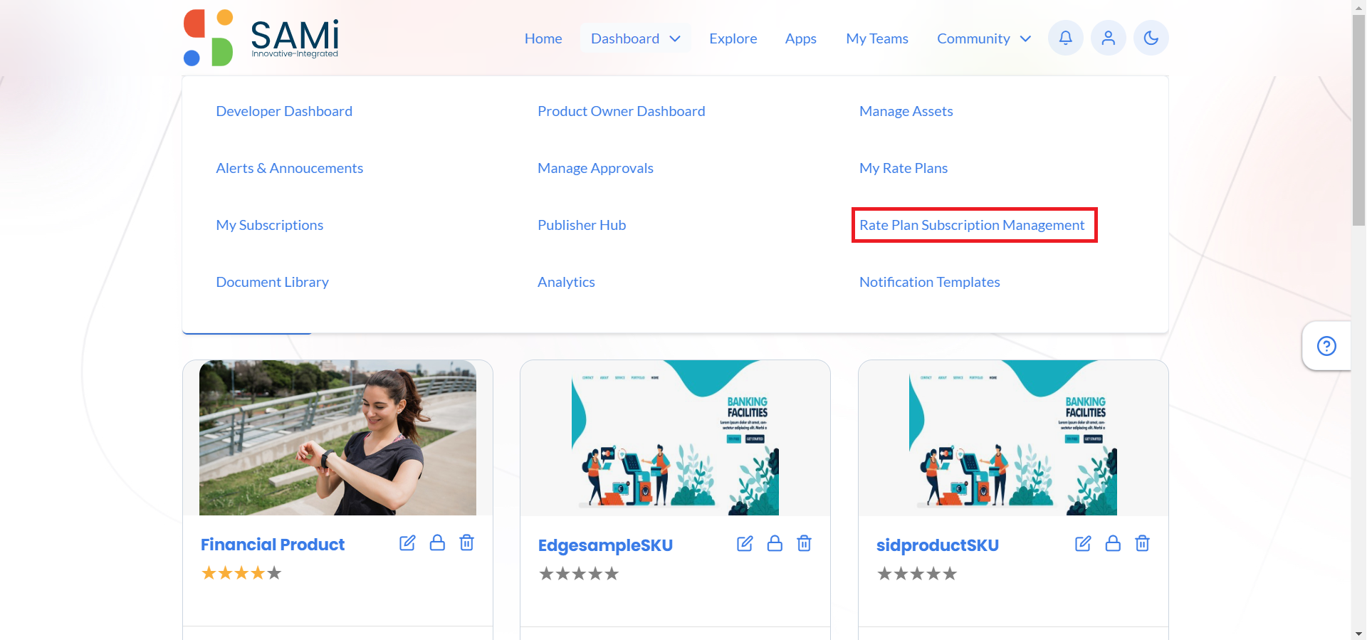This screenshot has width=1367, height=640.
Task: Open Publisher Hub
Action: (x=582, y=225)
